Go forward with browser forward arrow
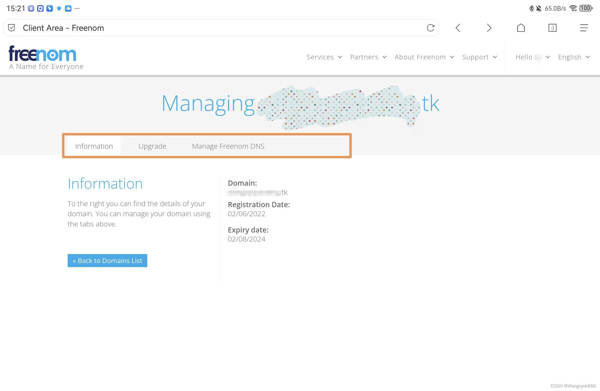Image resolution: width=600 pixels, height=391 pixels. click(489, 28)
